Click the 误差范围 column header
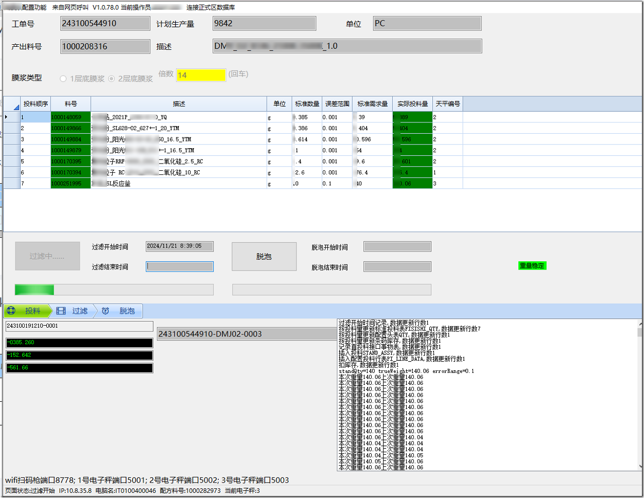The image size is (644, 498). click(x=337, y=104)
